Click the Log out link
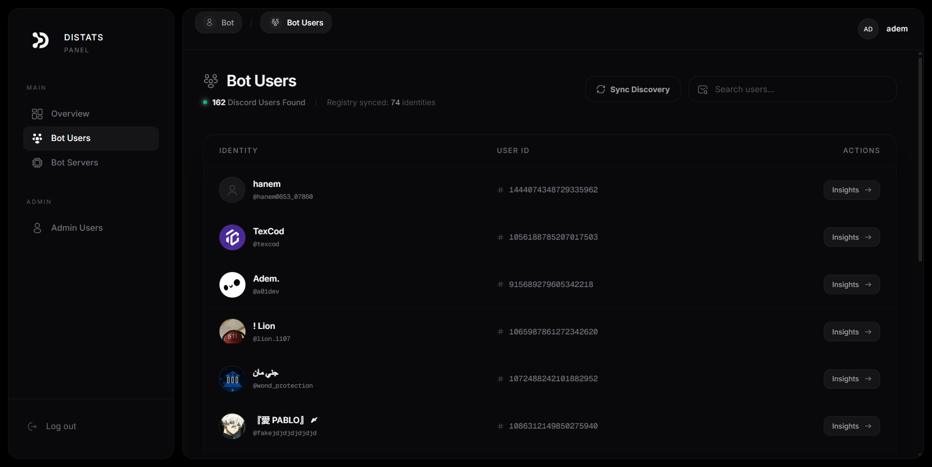 click(x=61, y=427)
